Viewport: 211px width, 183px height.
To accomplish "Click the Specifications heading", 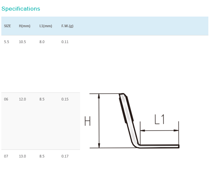I will point(21,9).
